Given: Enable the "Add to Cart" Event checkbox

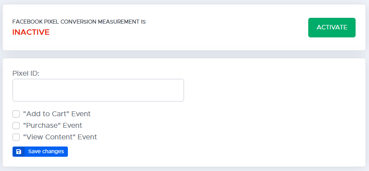Looking at the screenshot, I should click(x=16, y=114).
